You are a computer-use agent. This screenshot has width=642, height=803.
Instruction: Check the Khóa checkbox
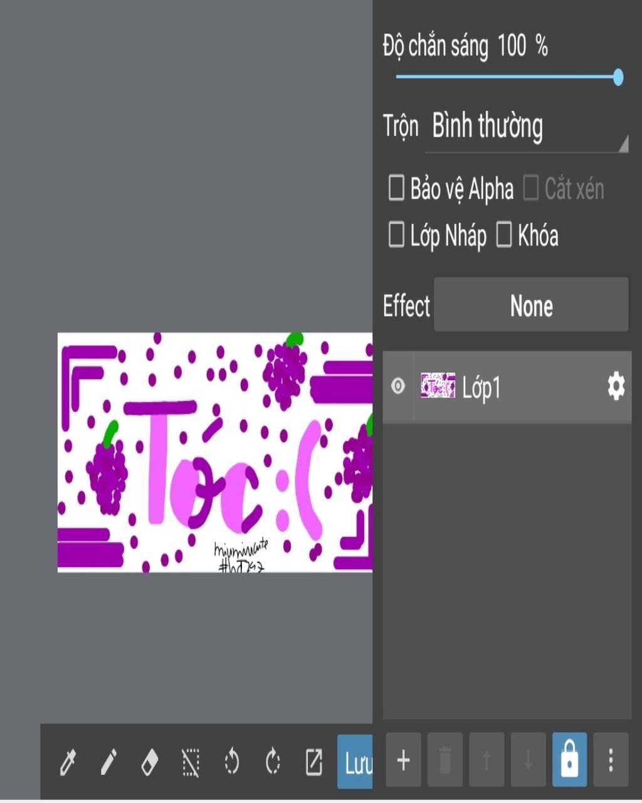click(504, 235)
